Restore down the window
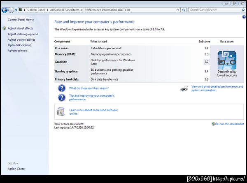 [x=234, y=3]
